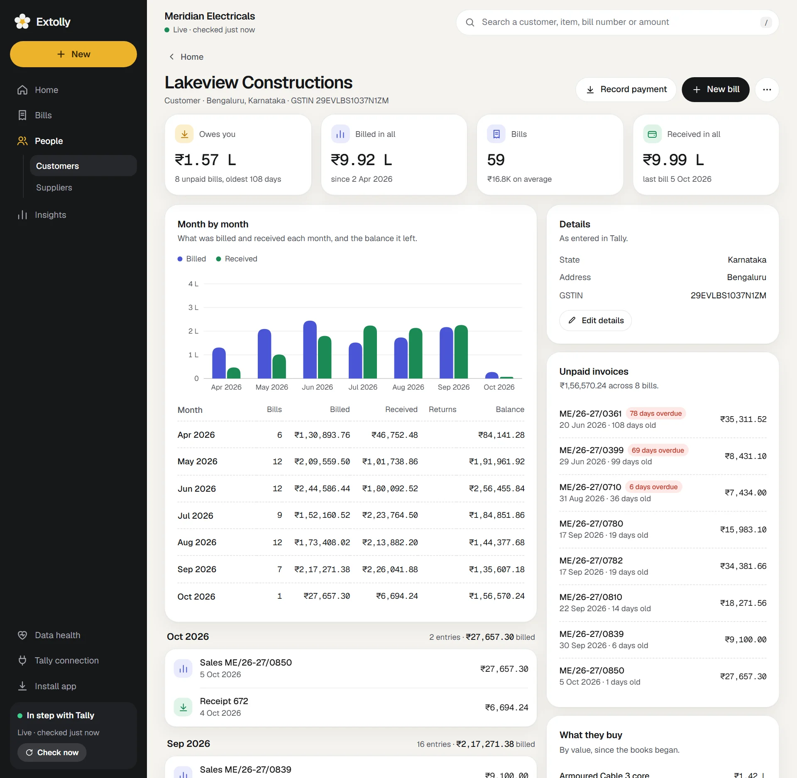Screen dimensions: 797x778
Task: Click the Install app download icon
Action: pos(22,686)
